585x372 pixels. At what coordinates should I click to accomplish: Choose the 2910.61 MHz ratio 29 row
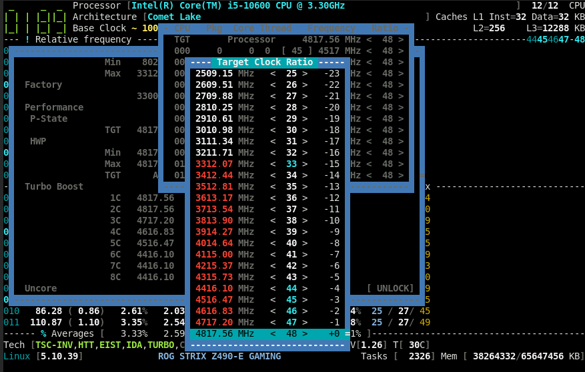click(267, 118)
